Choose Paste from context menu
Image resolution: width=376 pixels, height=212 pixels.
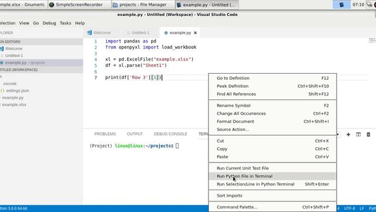click(273, 157)
